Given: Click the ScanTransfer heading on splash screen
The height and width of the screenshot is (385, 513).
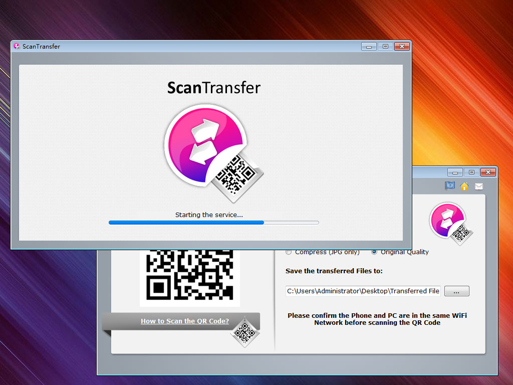Looking at the screenshot, I should [x=214, y=88].
